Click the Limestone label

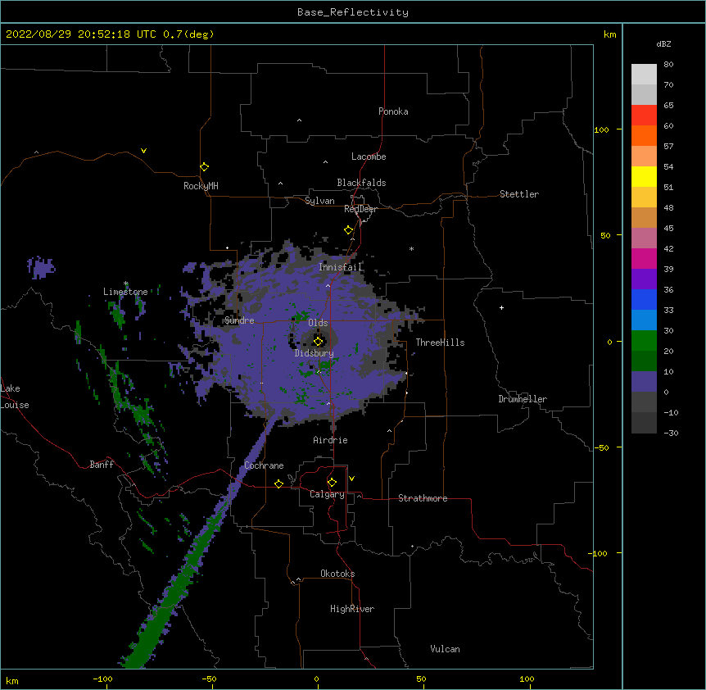pos(125,292)
